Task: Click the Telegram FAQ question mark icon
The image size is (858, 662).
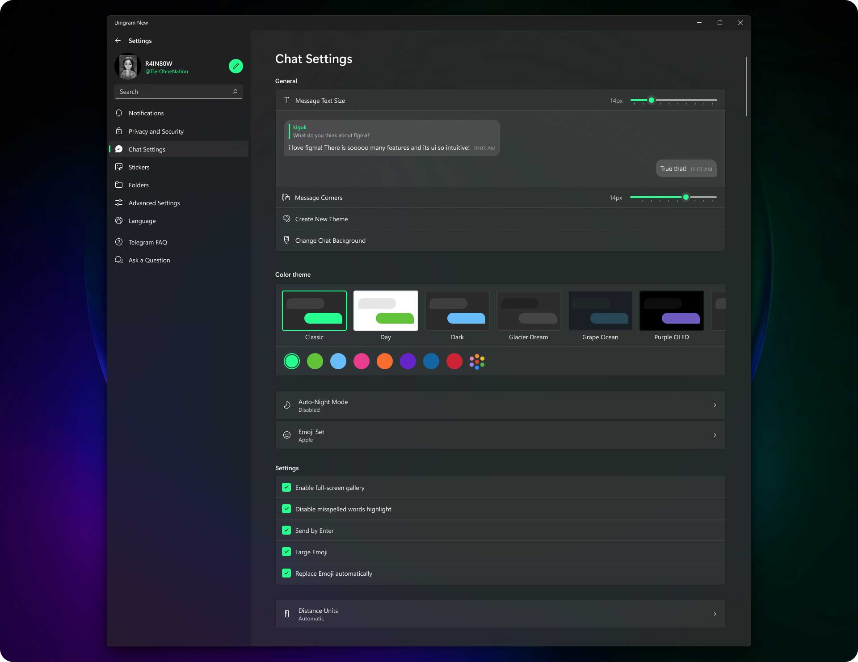Action: point(119,242)
